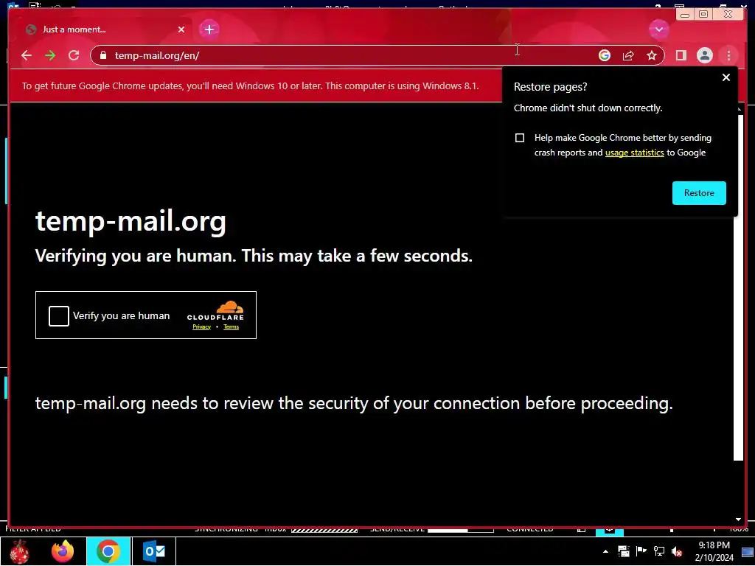Open the network status tray icon

(x=658, y=551)
